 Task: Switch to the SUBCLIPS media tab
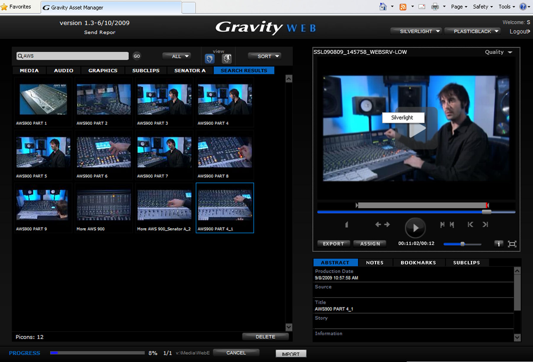pos(146,70)
